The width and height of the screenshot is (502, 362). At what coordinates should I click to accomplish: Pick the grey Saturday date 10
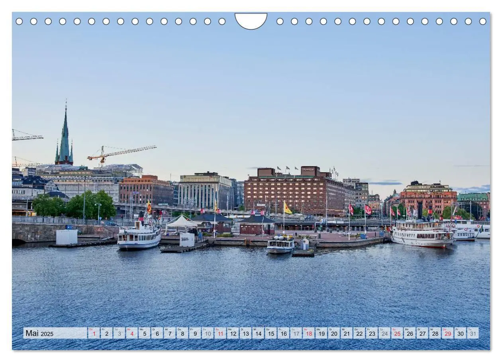(208, 333)
